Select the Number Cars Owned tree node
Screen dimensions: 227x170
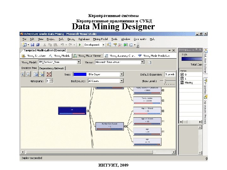[x=110, y=126]
